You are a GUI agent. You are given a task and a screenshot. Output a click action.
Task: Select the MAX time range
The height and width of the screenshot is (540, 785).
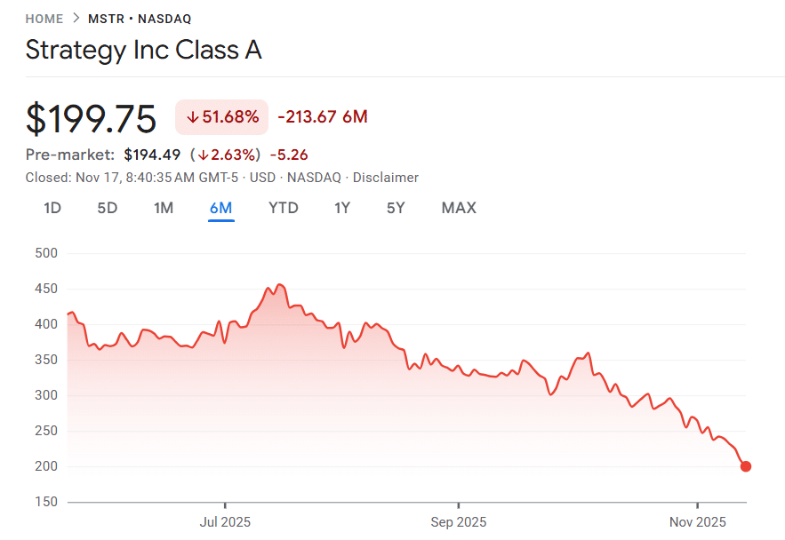(459, 207)
